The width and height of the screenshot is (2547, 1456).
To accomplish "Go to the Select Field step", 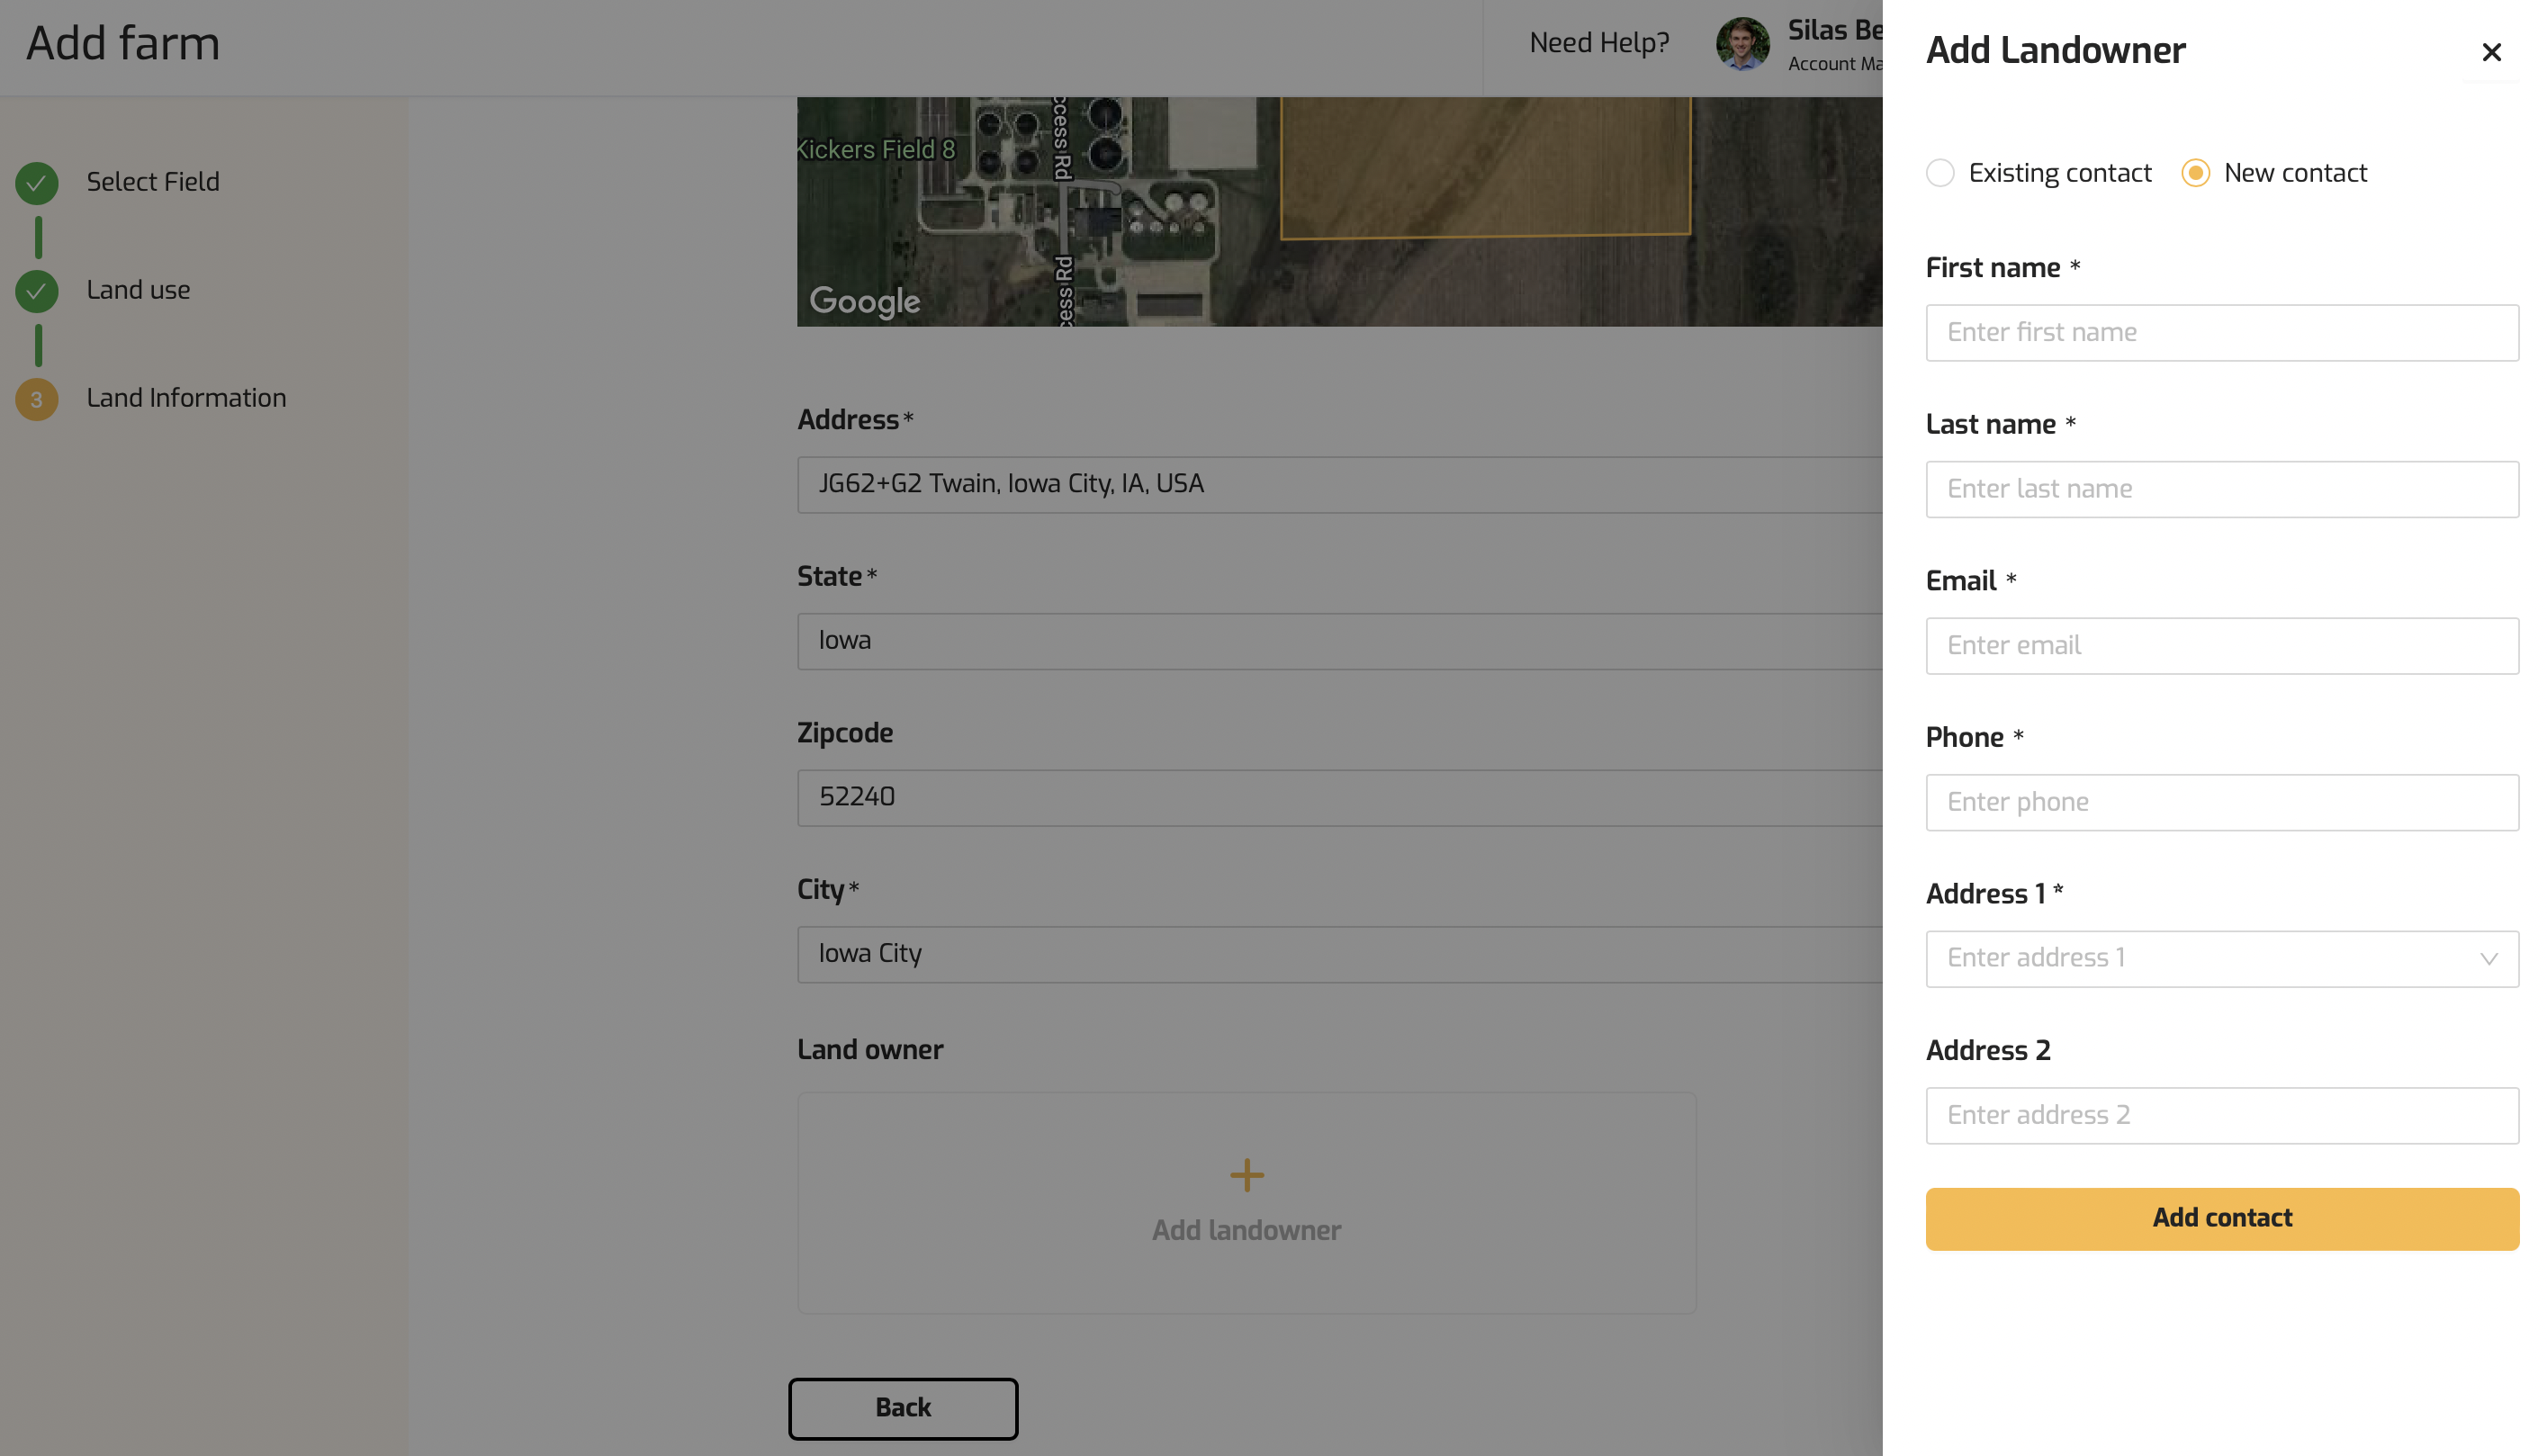I will pyautogui.click(x=152, y=182).
